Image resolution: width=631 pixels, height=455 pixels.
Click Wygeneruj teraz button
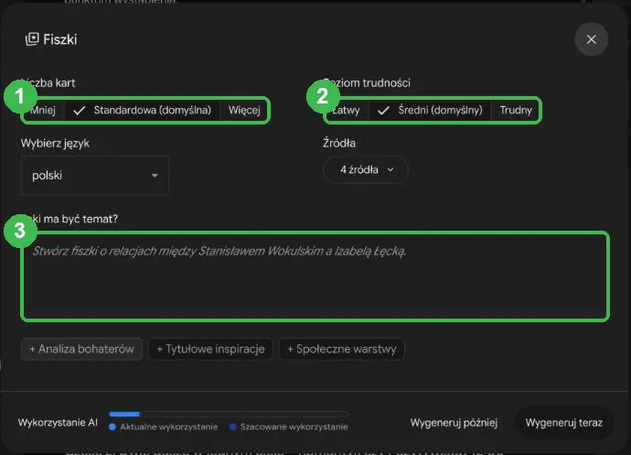(564, 423)
